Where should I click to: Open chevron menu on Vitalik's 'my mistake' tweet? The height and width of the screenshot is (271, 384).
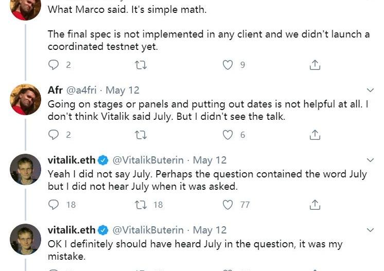pos(370,230)
